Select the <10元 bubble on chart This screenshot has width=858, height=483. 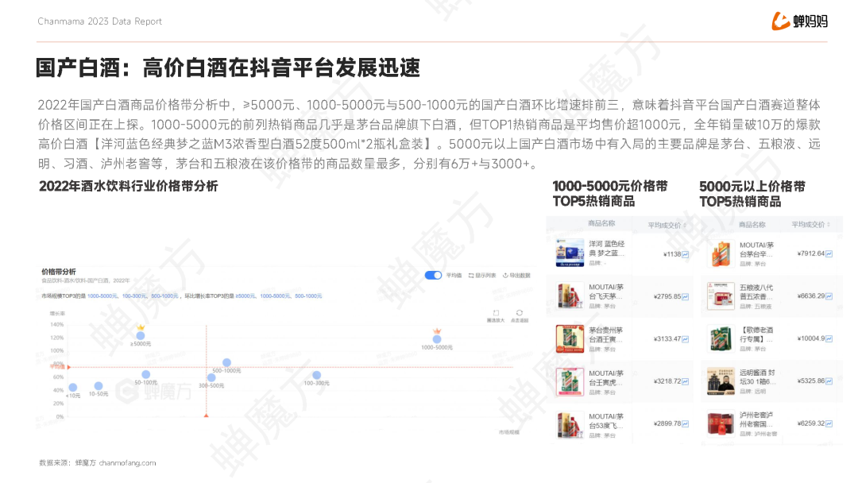pyautogui.click(x=73, y=388)
